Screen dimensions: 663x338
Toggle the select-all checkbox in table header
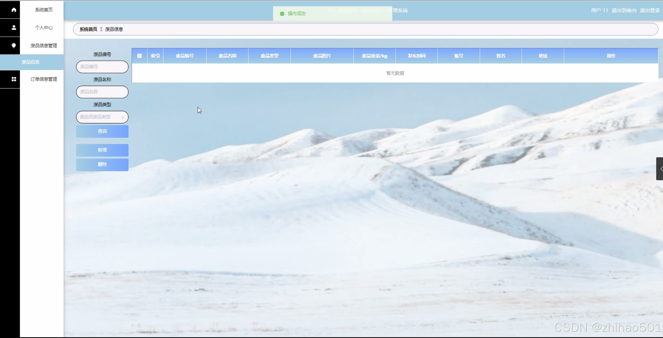[x=139, y=56]
